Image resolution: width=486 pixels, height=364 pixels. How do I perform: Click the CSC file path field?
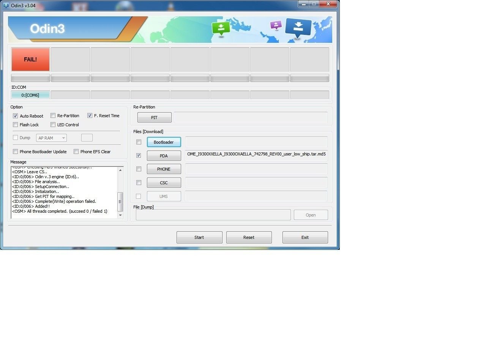(256, 183)
